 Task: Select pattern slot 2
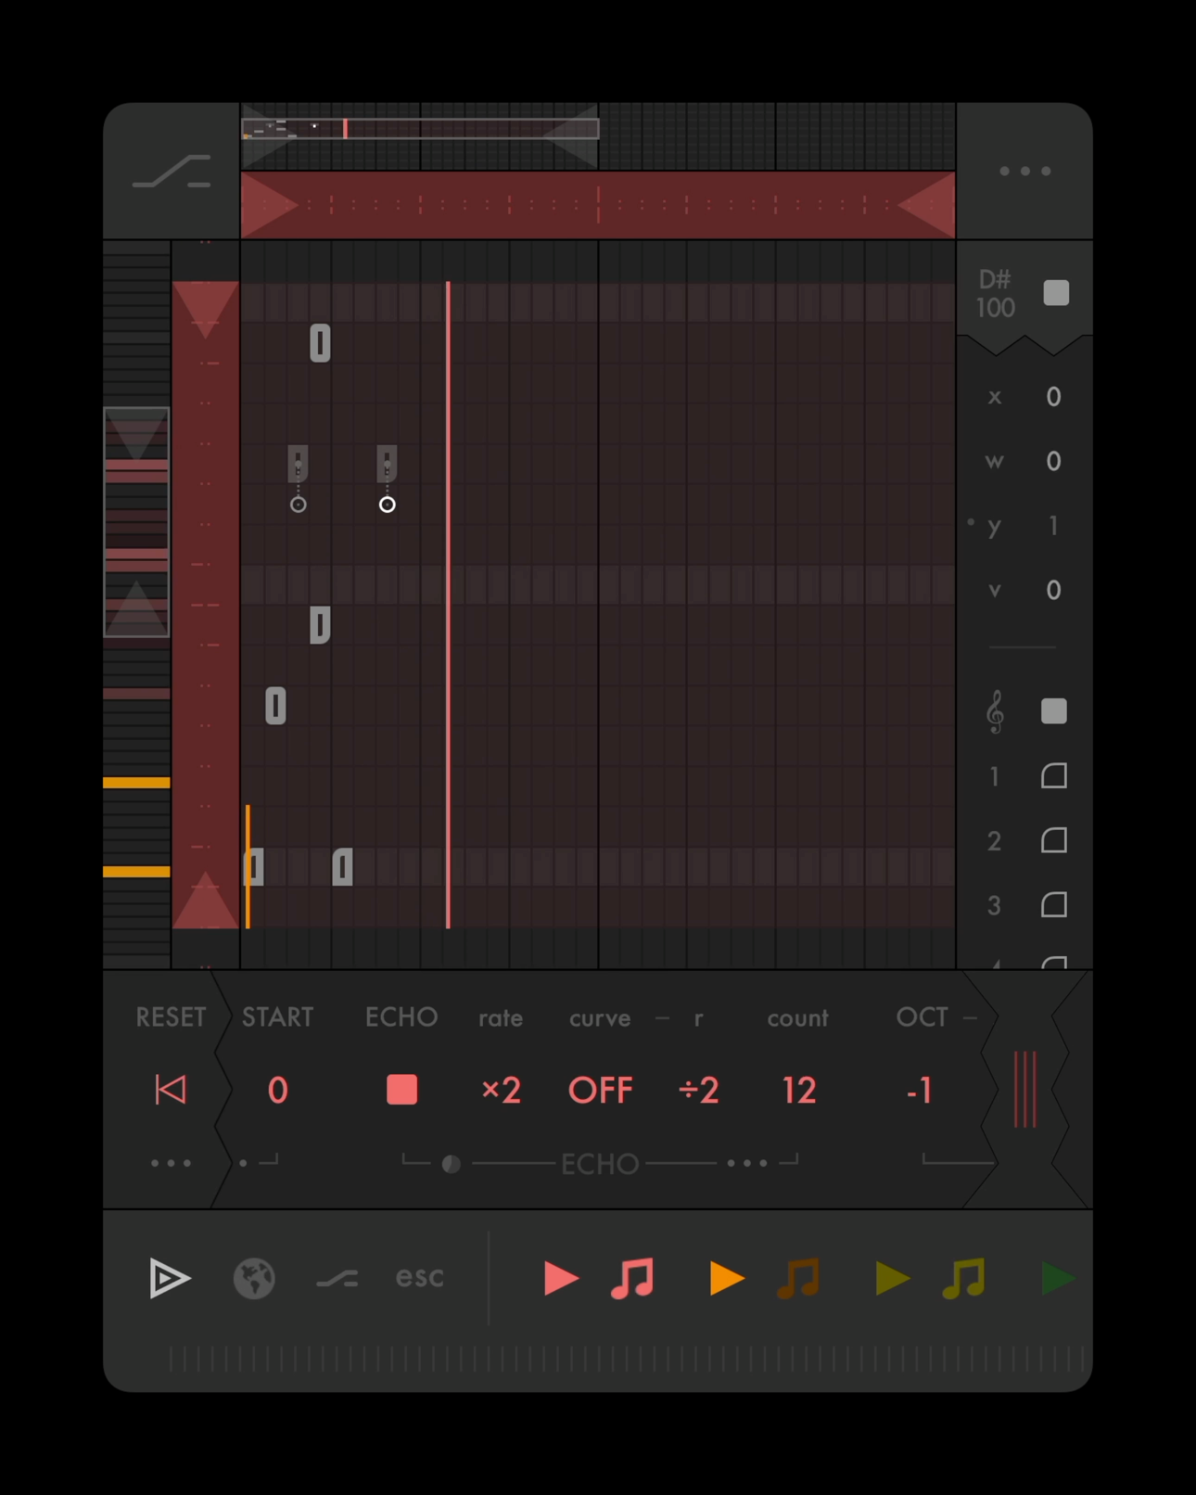pyautogui.click(x=1054, y=841)
